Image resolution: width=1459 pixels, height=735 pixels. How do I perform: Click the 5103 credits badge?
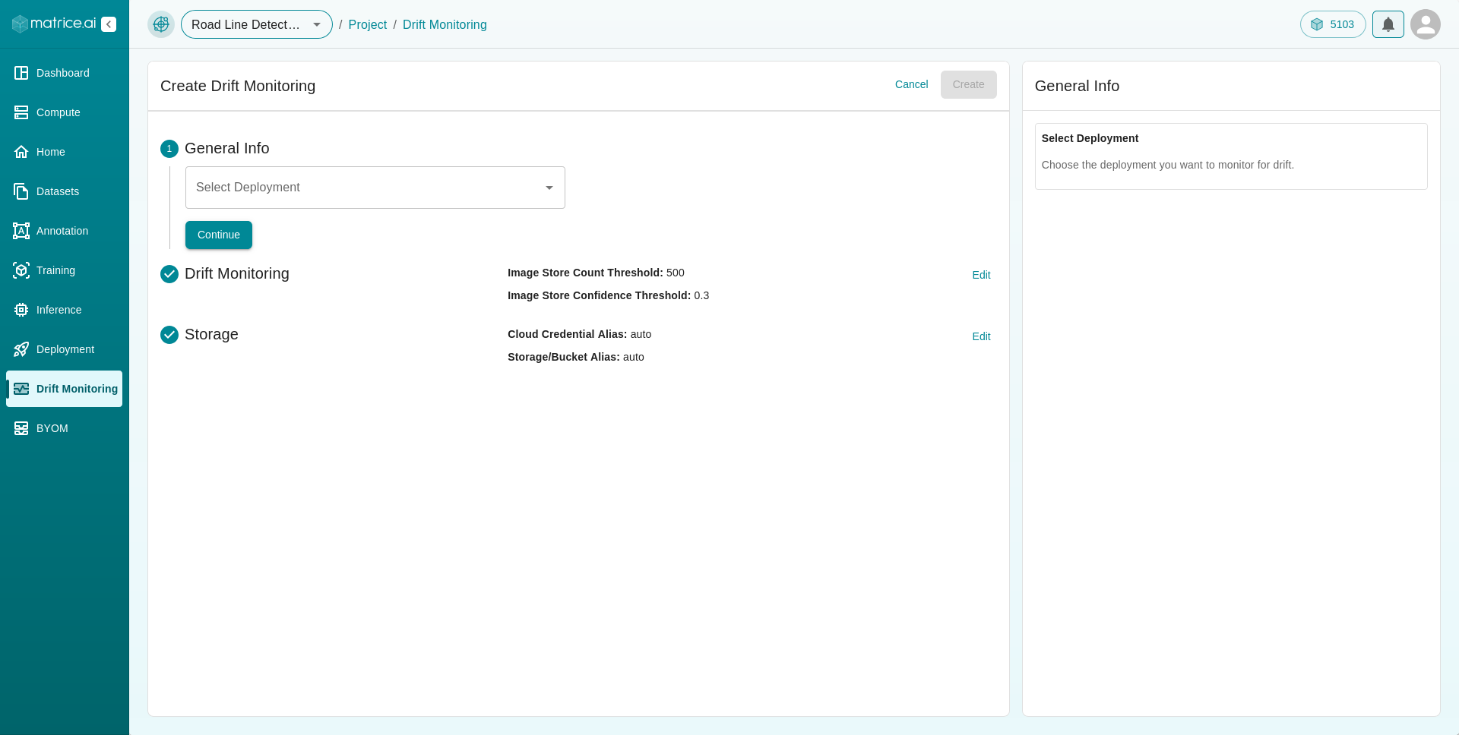coord(1333,24)
